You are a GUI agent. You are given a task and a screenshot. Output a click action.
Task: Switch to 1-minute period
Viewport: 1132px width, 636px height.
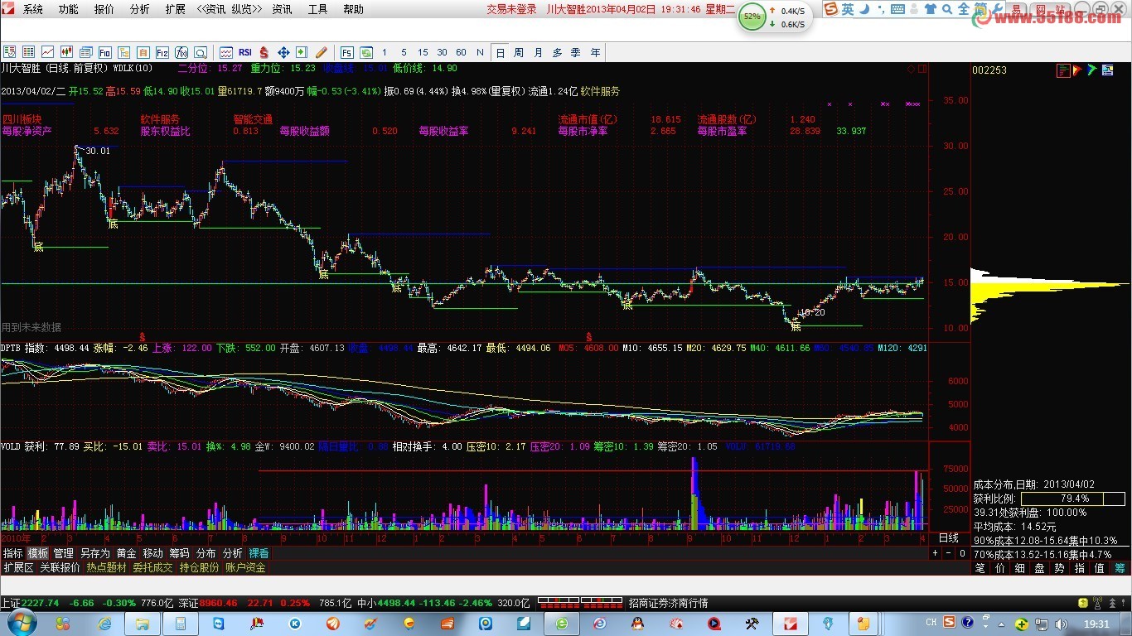[x=384, y=51]
